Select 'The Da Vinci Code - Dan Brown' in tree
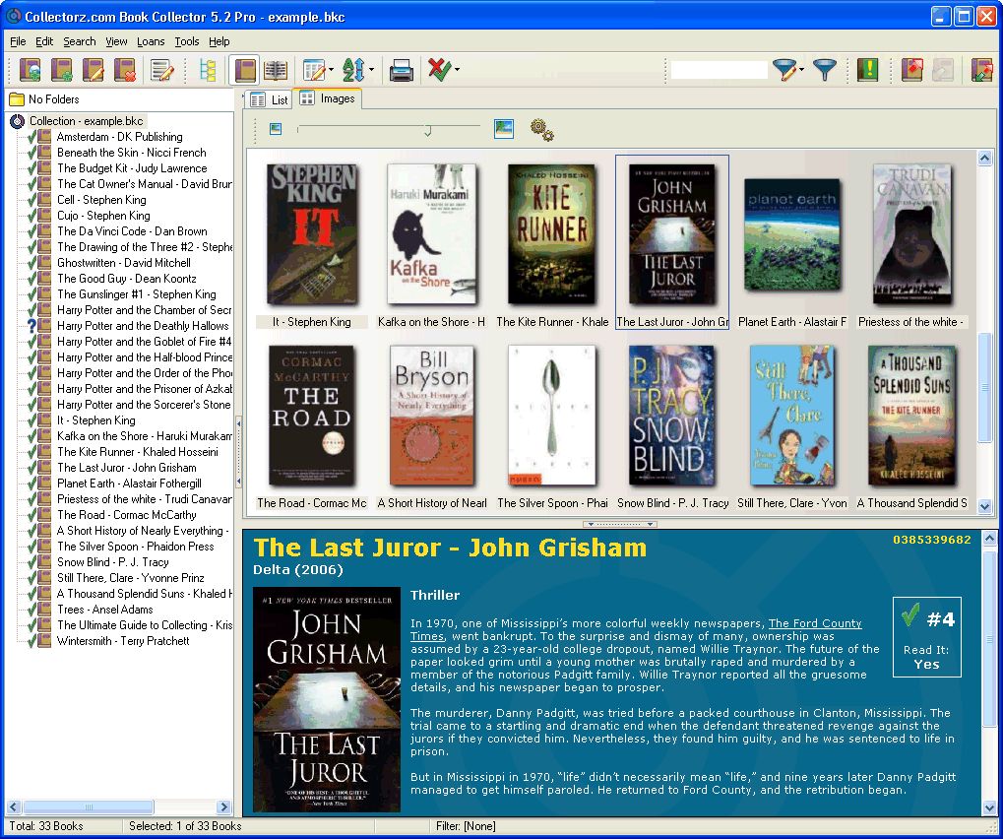 click(132, 231)
